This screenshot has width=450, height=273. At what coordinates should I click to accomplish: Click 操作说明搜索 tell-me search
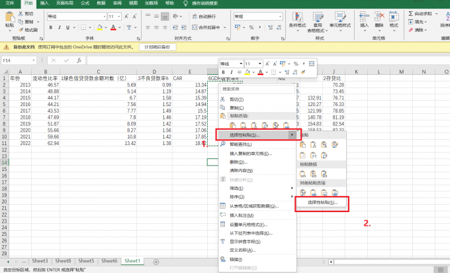click(204, 3)
